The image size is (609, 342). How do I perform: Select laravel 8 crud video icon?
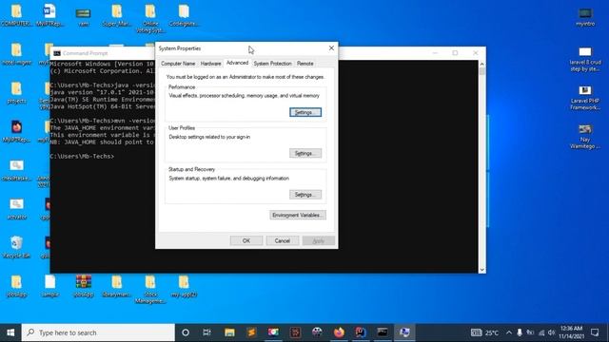point(585,59)
